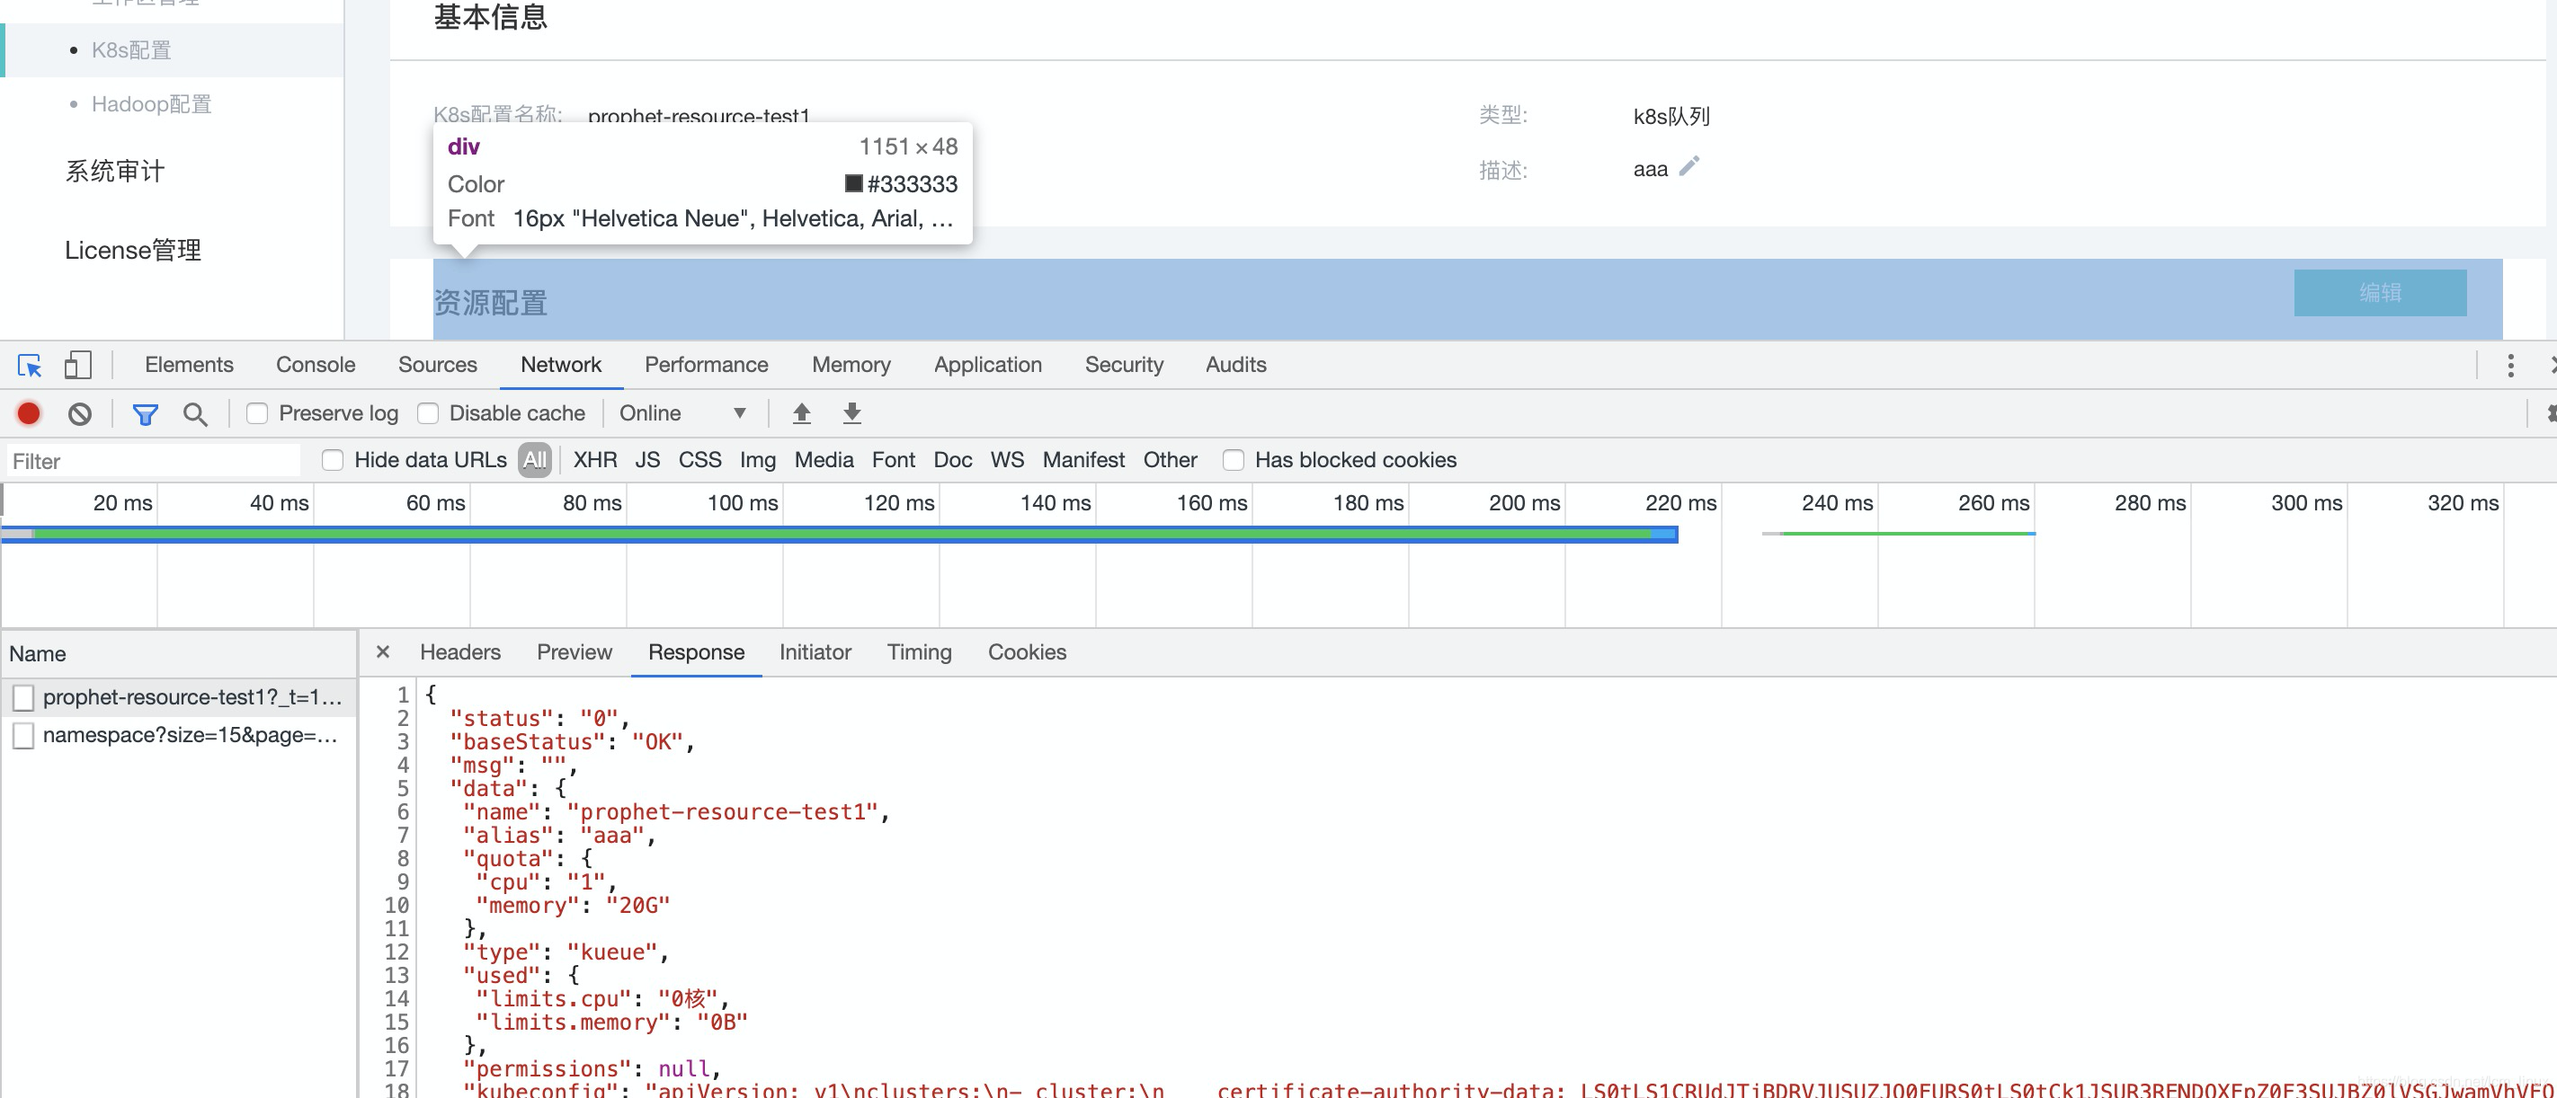Import HAR file upload arrow icon
The image size is (2557, 1098).
point(802,413)
